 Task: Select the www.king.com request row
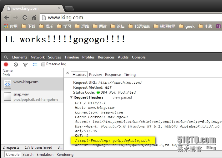tap(32, 84)
